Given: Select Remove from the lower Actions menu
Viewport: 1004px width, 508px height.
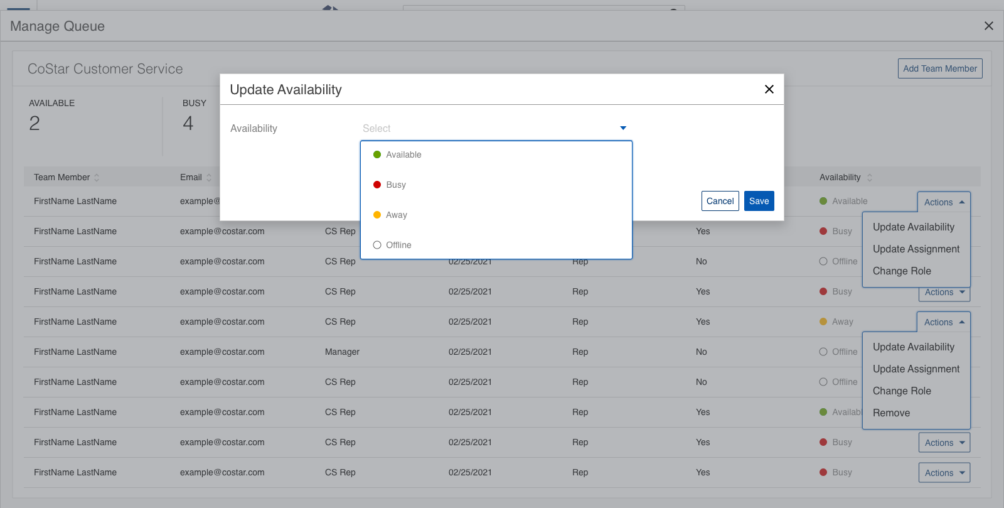Looking at the screenshot, I should [x=891, y=413].
